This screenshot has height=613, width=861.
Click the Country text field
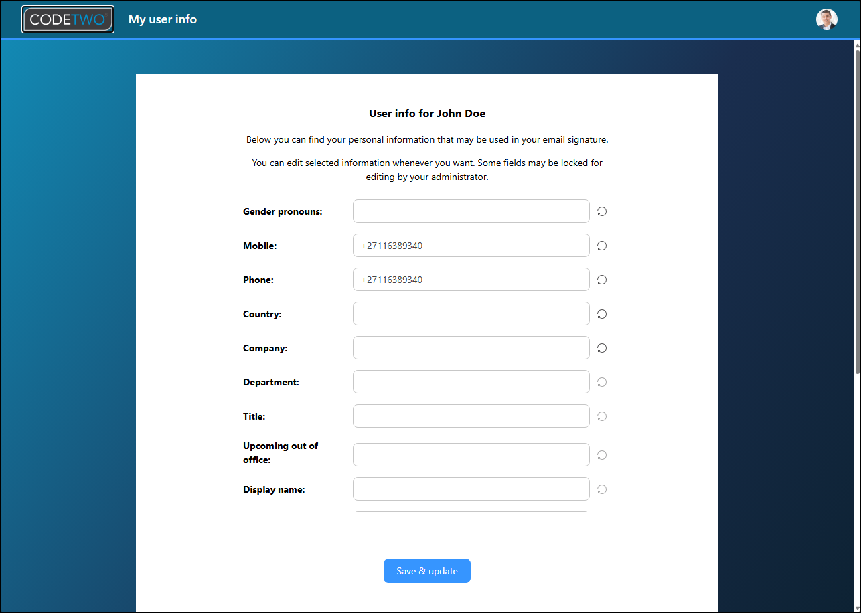pos(471,314)
